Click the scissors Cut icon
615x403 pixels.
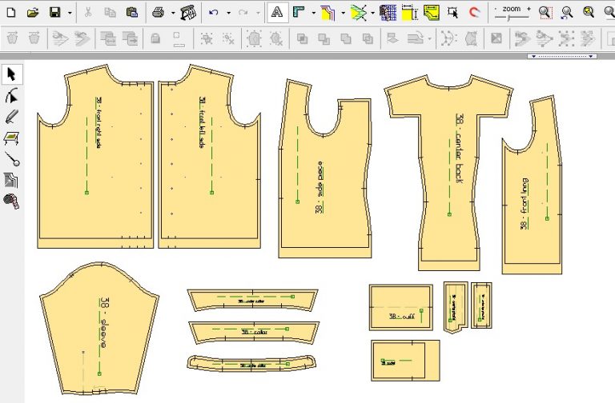[x=88, y=13]
